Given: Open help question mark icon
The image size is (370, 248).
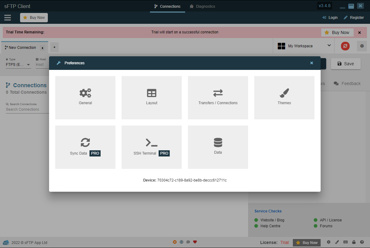Looking at the screenshot, I should (x=362, y=242).
